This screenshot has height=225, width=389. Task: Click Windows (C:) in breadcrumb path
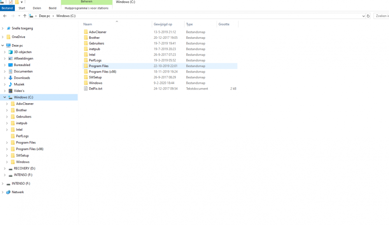pos(66,16)
